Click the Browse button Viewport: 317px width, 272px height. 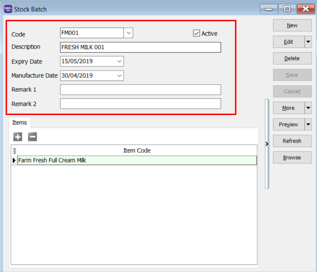292,158
